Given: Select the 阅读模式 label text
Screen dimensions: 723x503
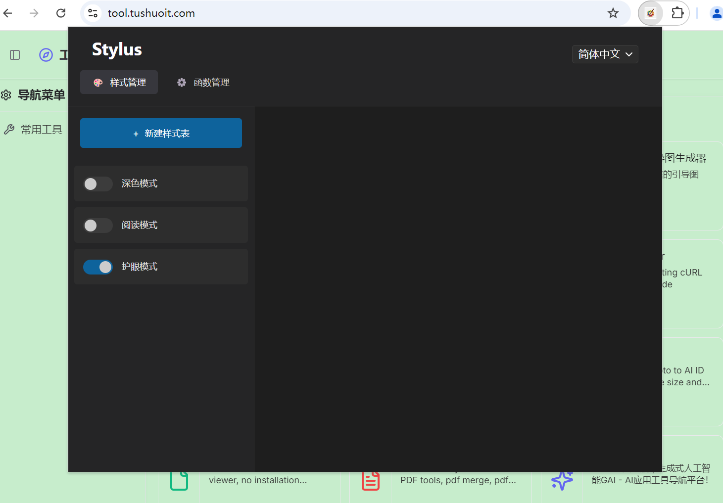Looking at the screenshot, I should (x=140, y=225).
